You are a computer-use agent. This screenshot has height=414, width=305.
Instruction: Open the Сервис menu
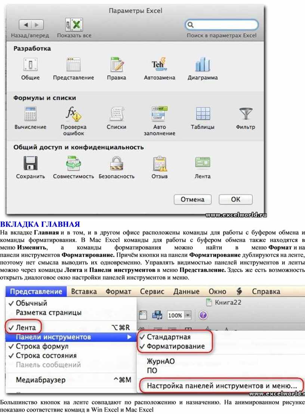152,291
